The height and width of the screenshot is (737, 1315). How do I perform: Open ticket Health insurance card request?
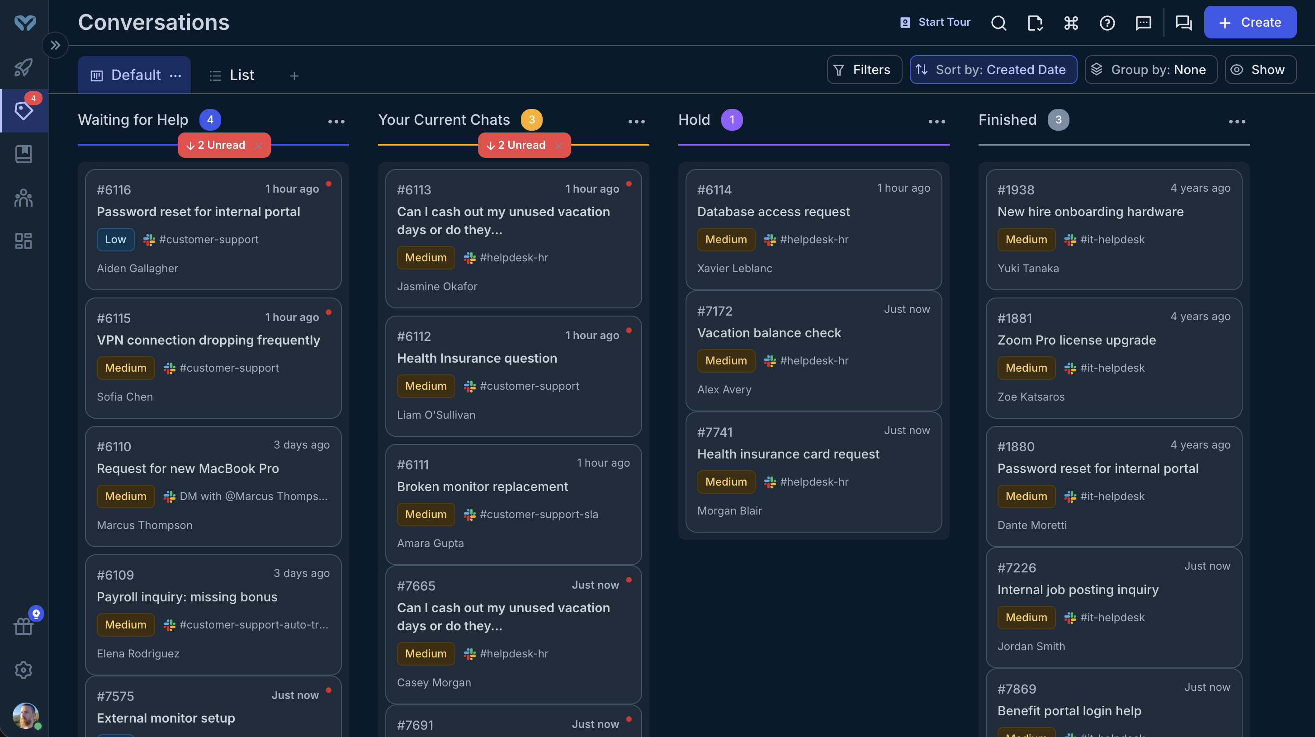[814, 472]
